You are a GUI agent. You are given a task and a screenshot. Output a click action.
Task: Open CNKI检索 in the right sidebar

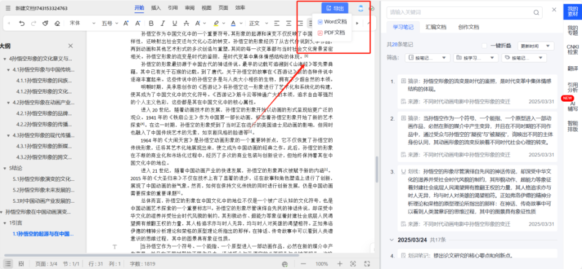click(x=572, y=48)
